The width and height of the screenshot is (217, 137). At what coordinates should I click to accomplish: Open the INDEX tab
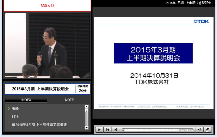point(26,100)
